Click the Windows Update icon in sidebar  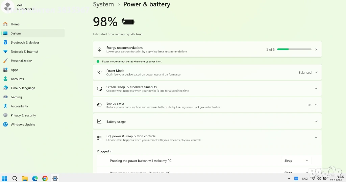5,124
